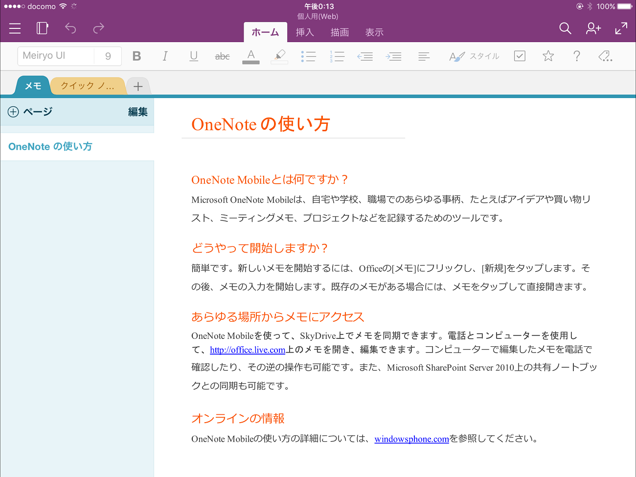This screenshot has height=477, width=636.
Task: Enter full screen view
Action: [x=621, y=28]
